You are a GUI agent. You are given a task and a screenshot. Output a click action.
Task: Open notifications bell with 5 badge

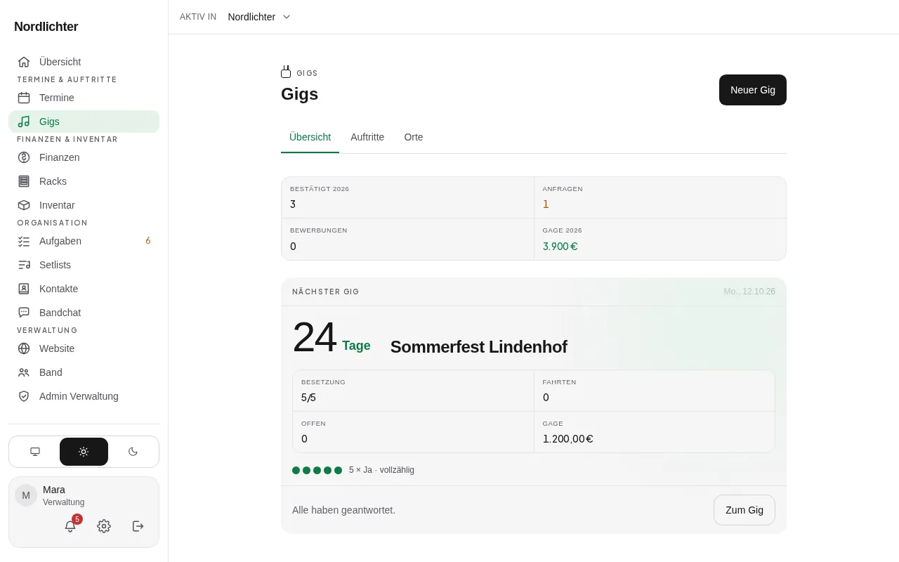[70, 526]
